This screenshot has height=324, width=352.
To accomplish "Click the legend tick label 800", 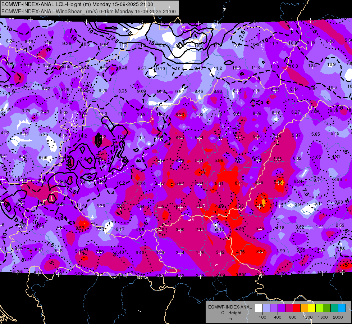I will coord(293,317).
